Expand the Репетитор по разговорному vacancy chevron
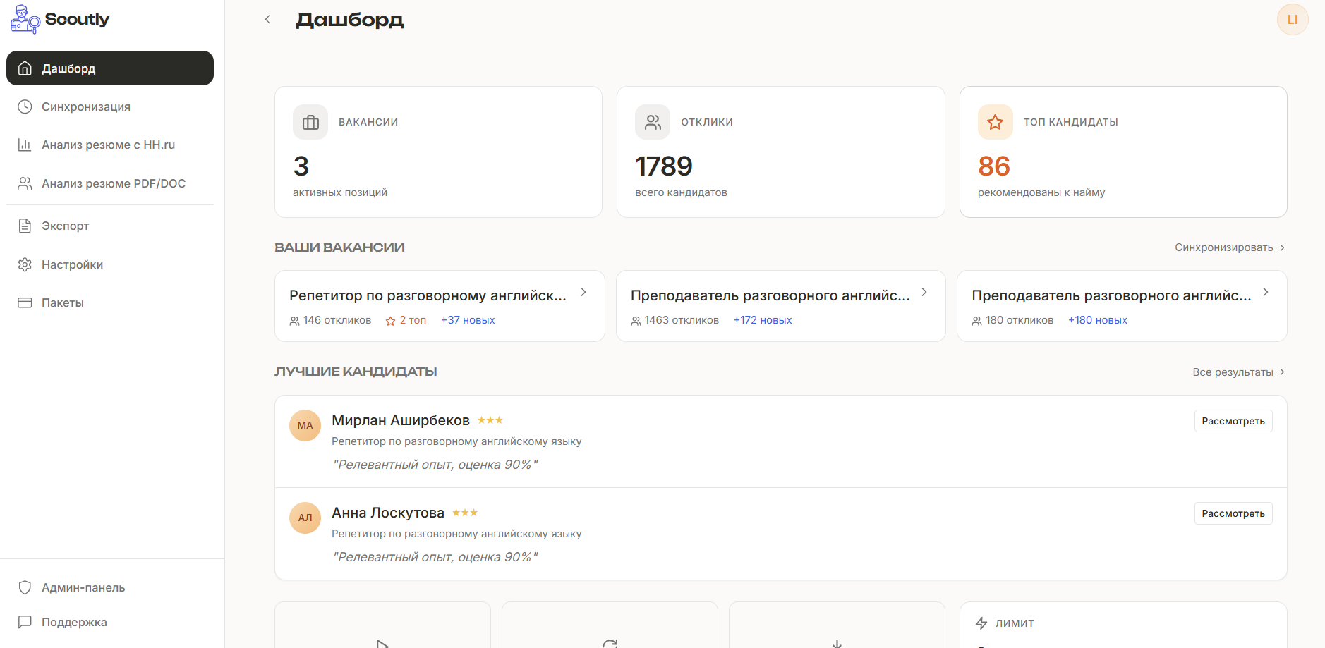This screenshot has width=1325, height=648. click(x=583, y=293)
